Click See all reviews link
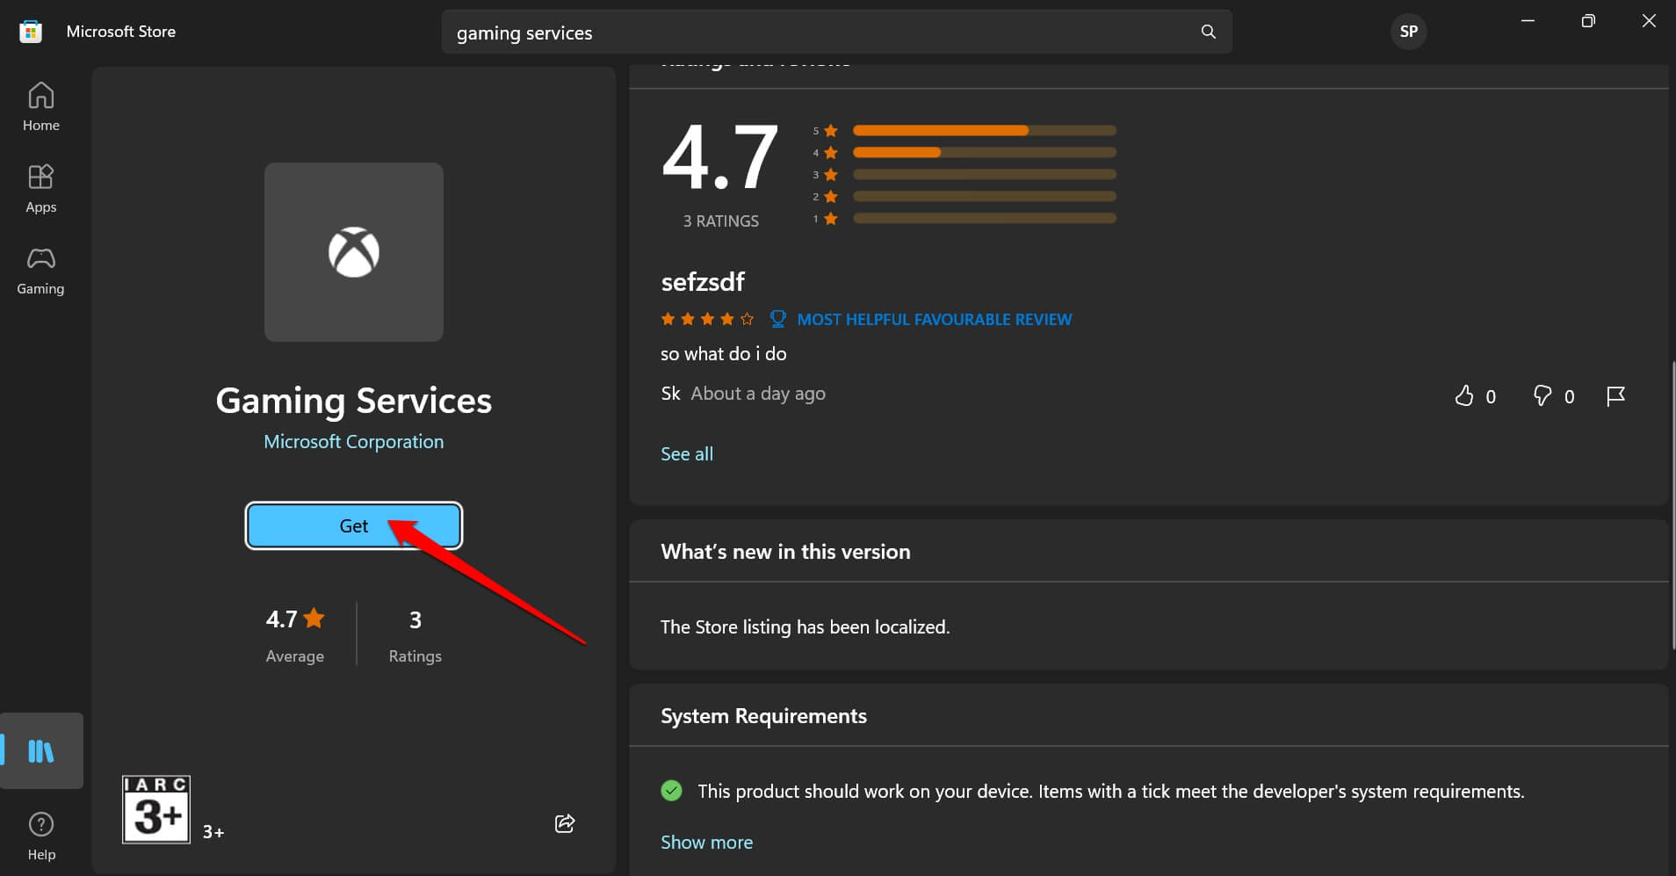This screenshot has height=876, width=1676. [686, 454]
